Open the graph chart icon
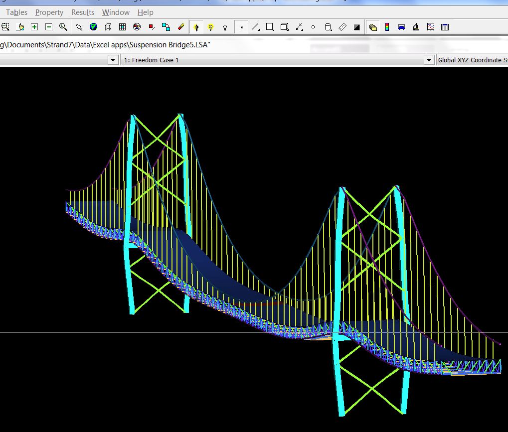The width and height of the screenshot is (508, 432). point(430,27)
